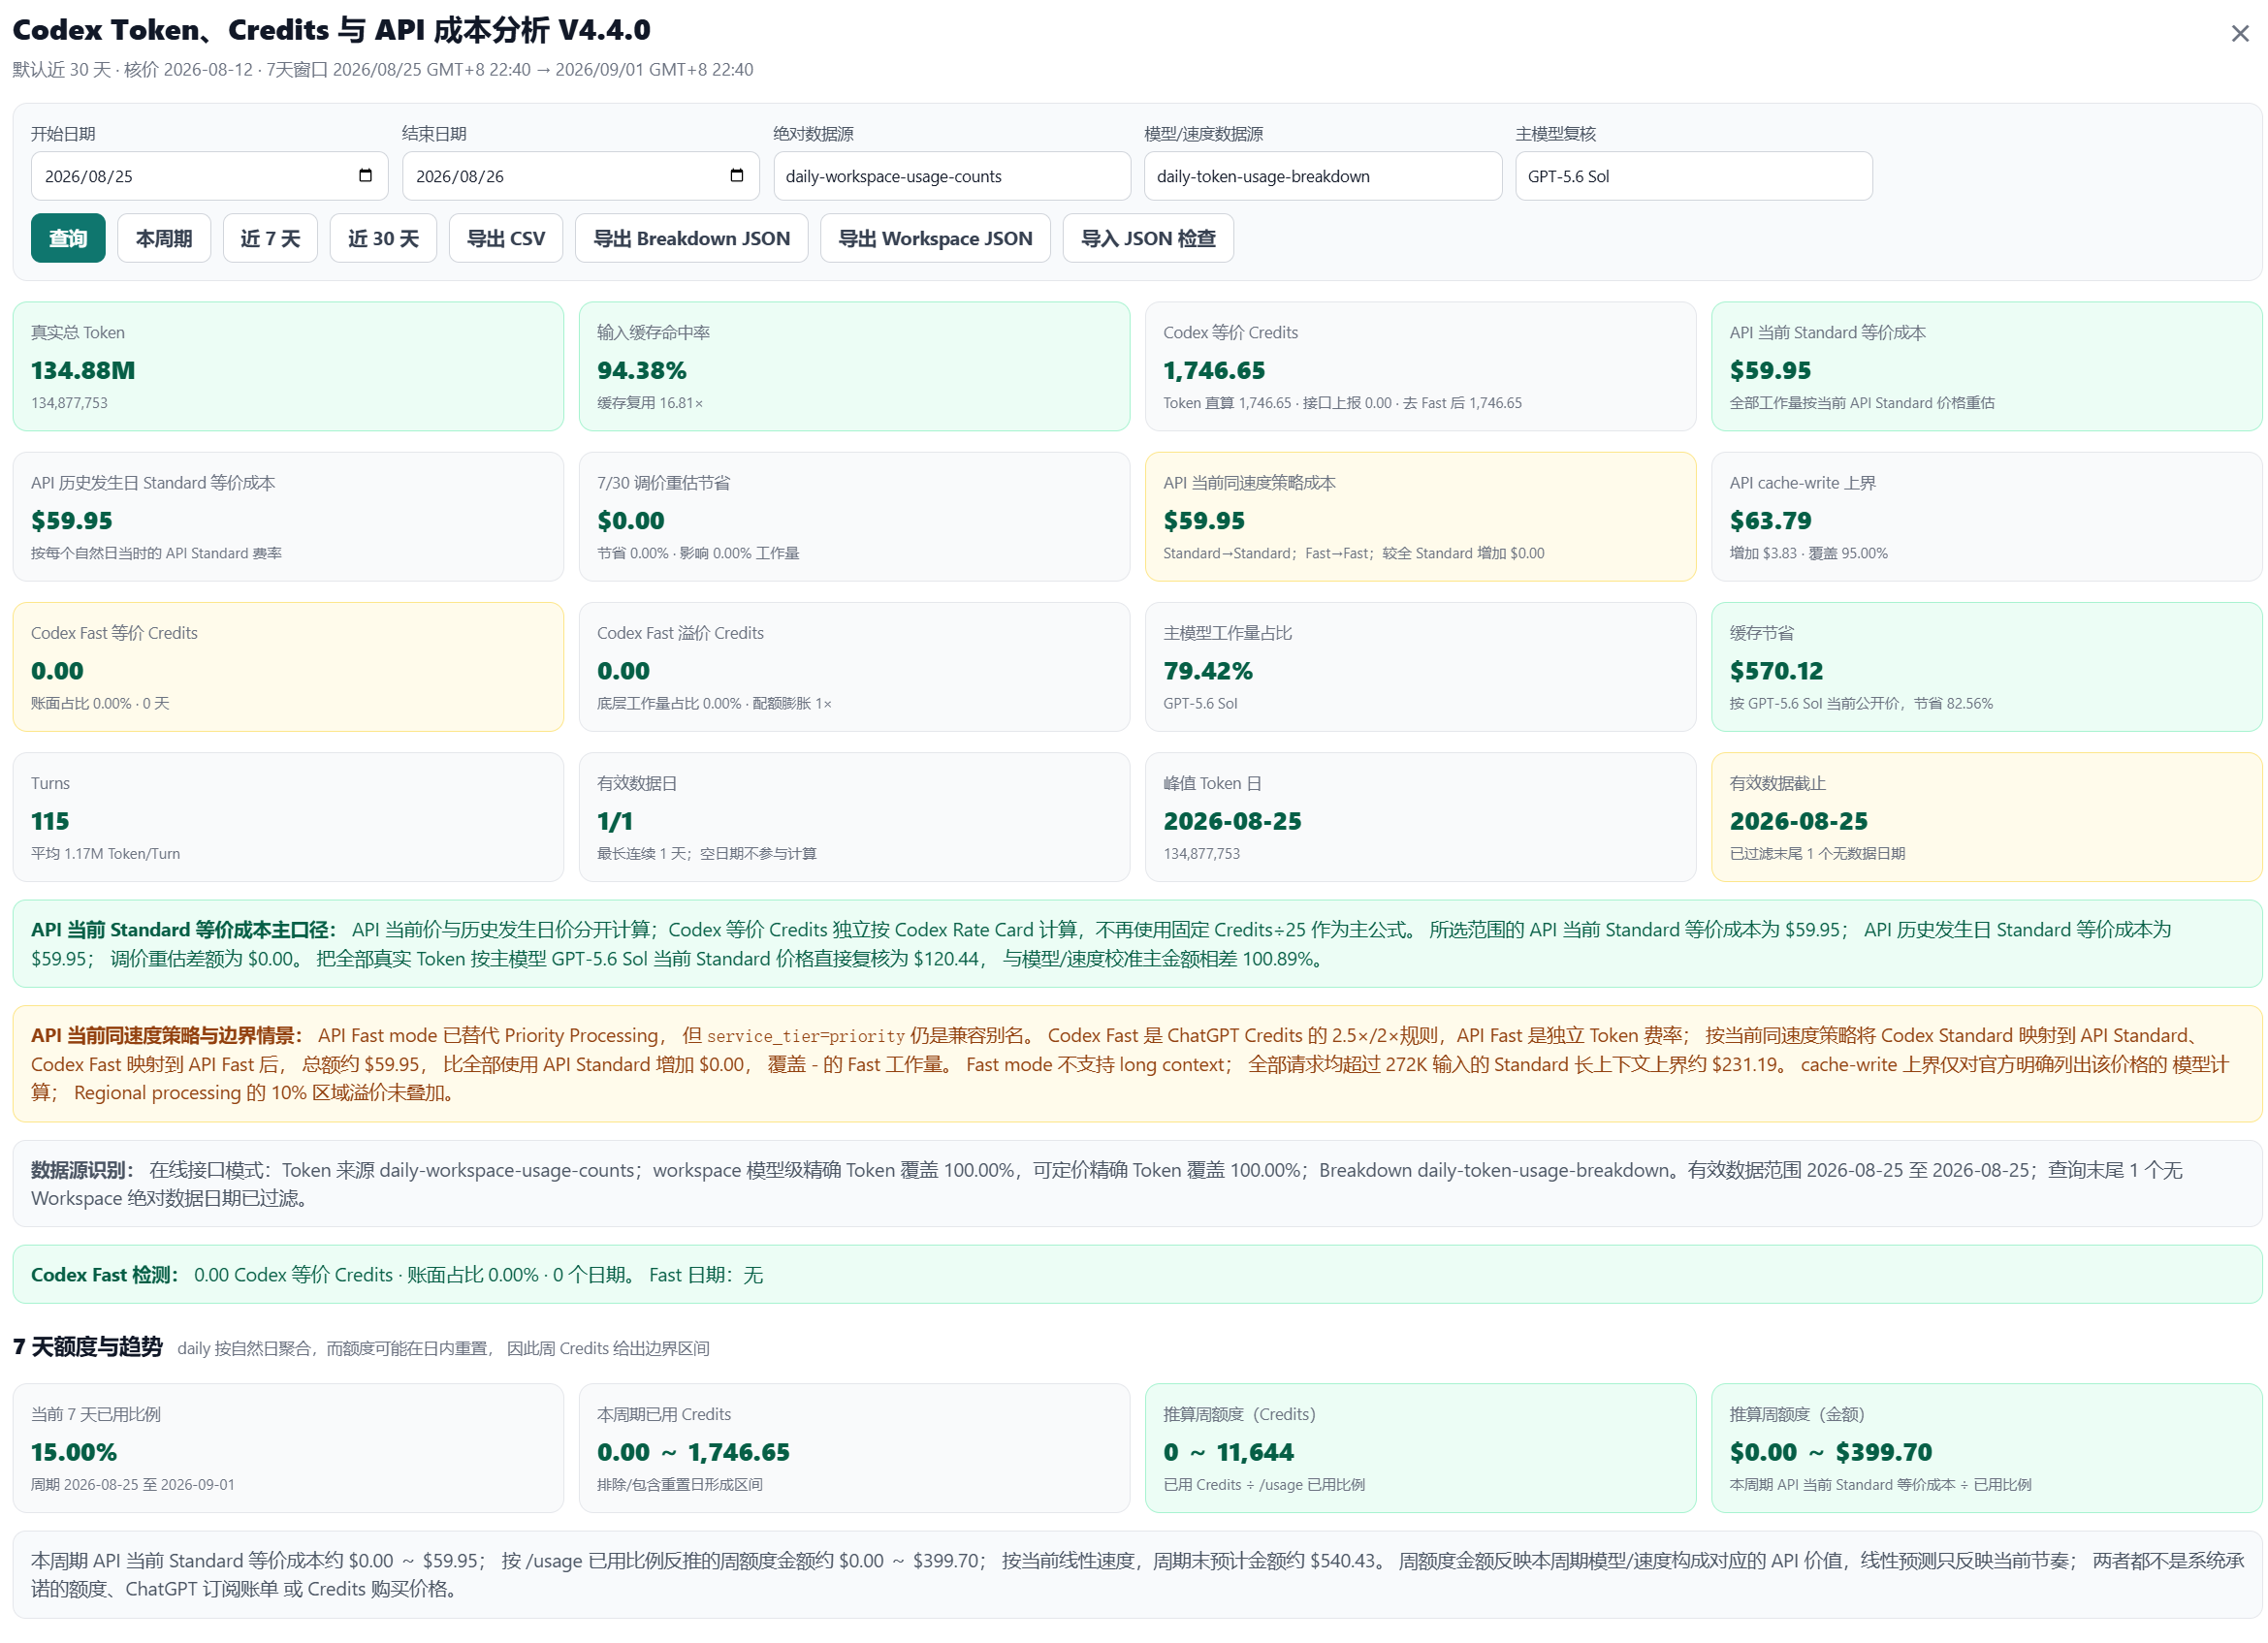Export data with 导出 CSV

click(x=506, y=237)
